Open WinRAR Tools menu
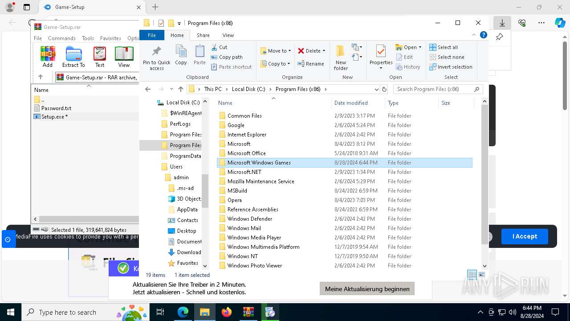The height and width of the screenshot is (321, 570). [x=88, y=38]
